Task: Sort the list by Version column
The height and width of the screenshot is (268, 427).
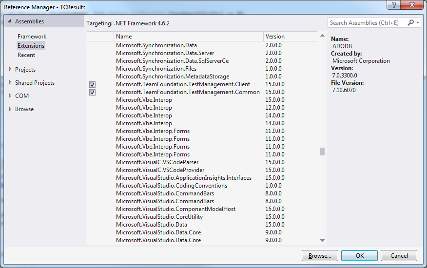Action: (x=280, y=37)
